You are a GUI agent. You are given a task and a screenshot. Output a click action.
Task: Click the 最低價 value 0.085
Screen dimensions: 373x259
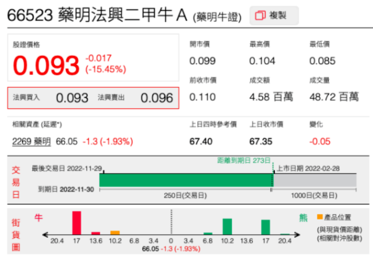click(x=322, y=61)
